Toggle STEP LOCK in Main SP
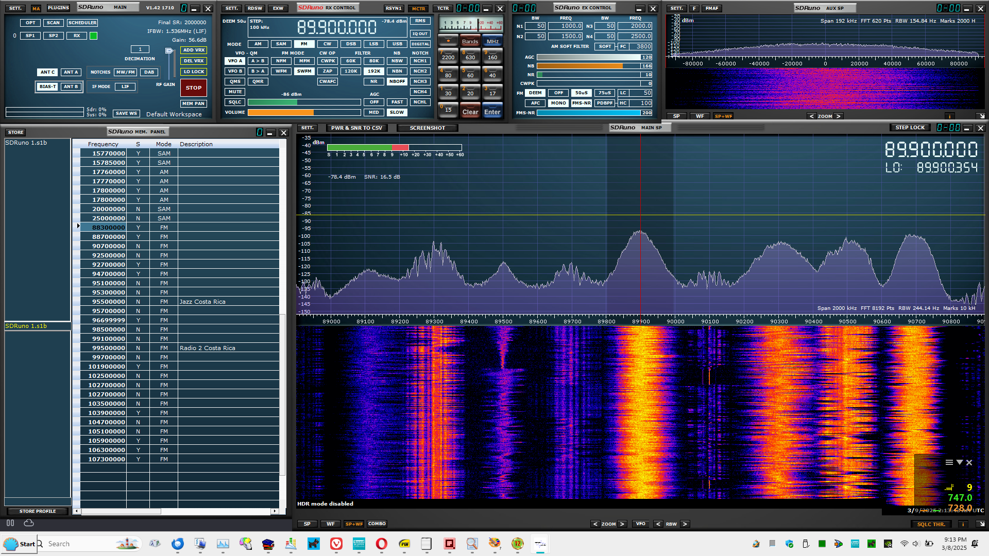The height and width of the screenshot is (556, 989). 910,128
